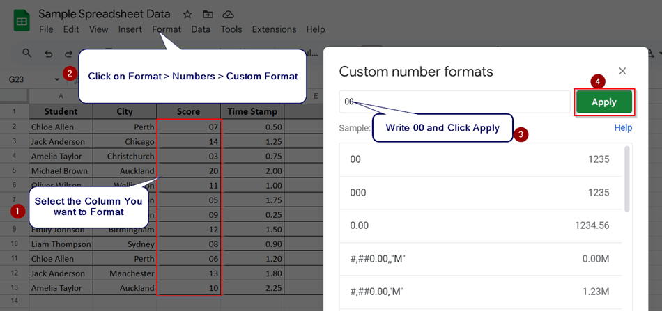The height and width of the screenshot is (311, 662).
Task: Click the Student header cell
Action: point(61,112)
